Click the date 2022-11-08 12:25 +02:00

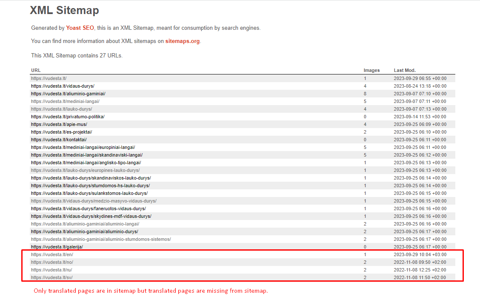point(420,270)
